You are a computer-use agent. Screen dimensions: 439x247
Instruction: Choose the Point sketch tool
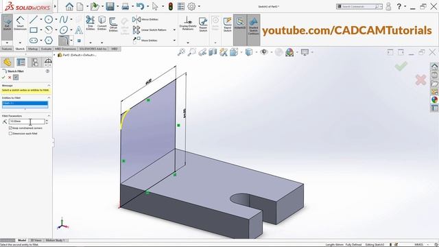(x=79, y=40)
